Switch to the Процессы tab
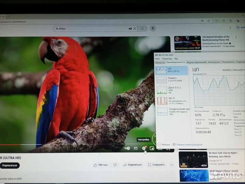The height and width of the screenshot is (184, 245). [x=160, y=62]
